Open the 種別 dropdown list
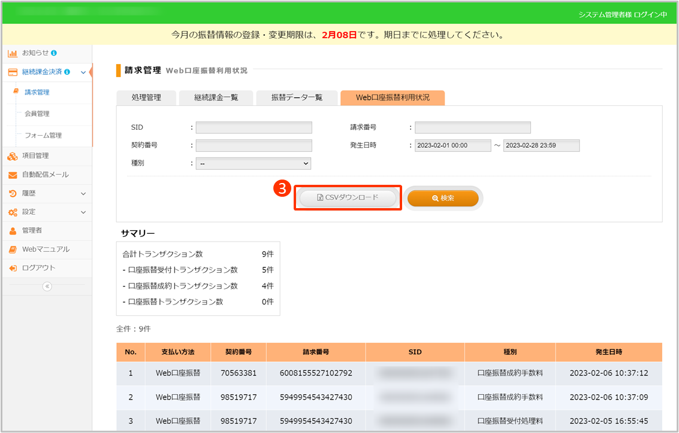Screen dimensions: 679x433 click(x=253, y=163)
